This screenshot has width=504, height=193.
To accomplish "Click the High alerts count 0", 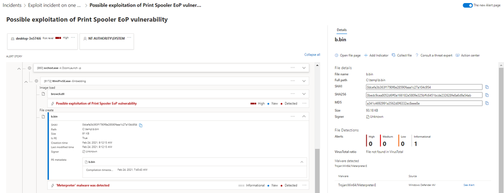I will click(x=370, y=144).
